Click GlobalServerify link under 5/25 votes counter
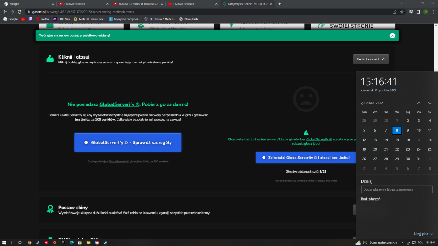Screen dimensions: 438x246 pos(307,181)
